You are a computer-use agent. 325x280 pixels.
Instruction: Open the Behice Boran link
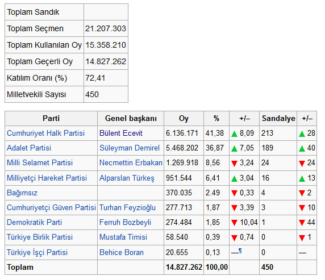tap(122, 252)
